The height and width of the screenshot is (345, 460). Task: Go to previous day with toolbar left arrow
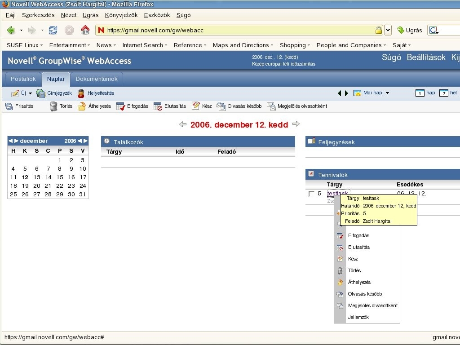(340, 93)
